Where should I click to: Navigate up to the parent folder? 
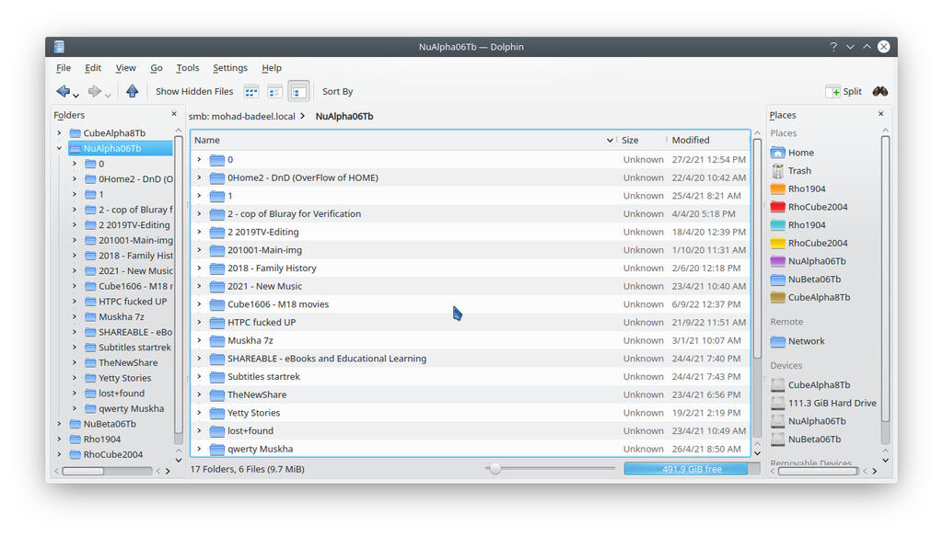[x=133, y=91]
